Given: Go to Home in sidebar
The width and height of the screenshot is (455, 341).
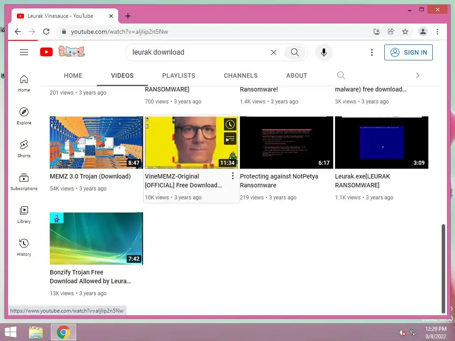Looking at the screenshot, I should click(x=24, y=83).
